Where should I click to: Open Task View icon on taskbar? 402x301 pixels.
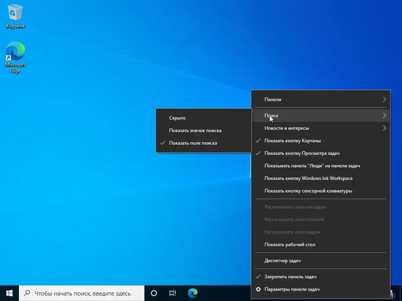pos(173,293)
